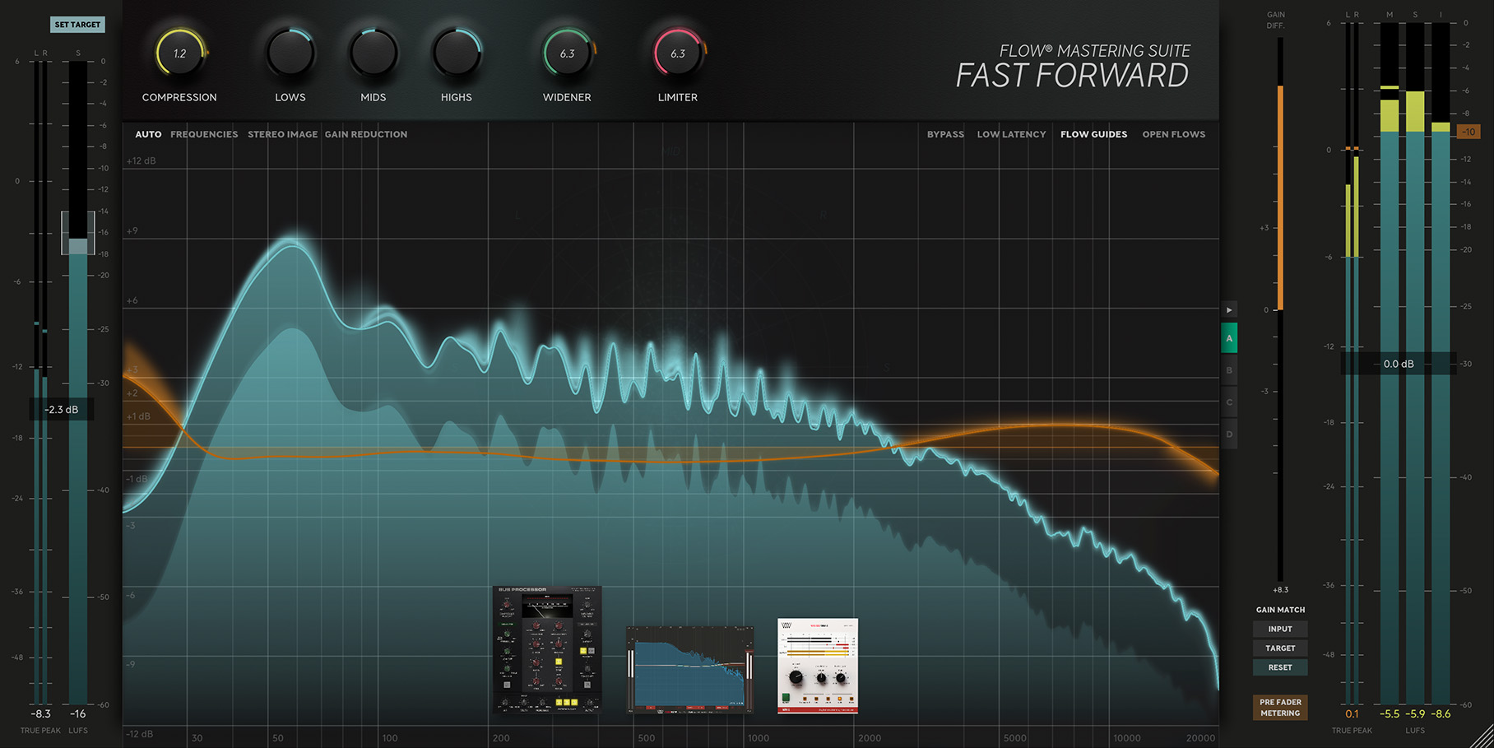Click the output LUFS value -8.6
Image resolution: width=1494 pixels, height=748 pixels.
pos(1441,714)
